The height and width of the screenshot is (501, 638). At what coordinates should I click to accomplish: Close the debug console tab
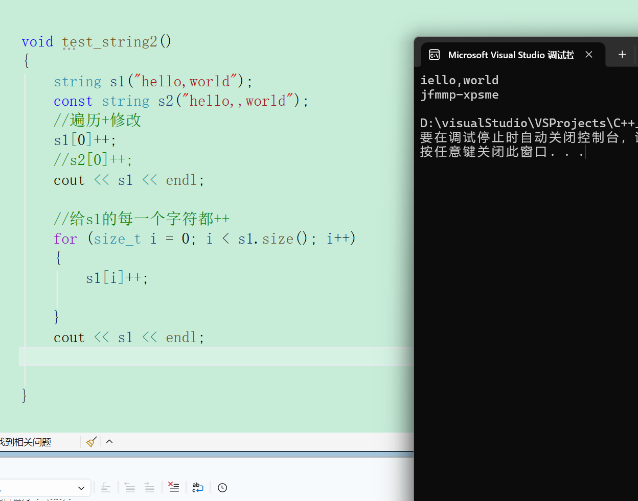(589, 55)
